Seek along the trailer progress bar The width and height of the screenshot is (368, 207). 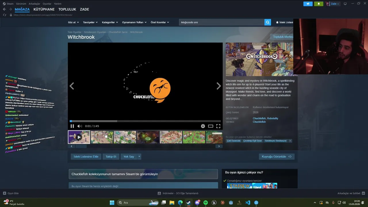(145, 121)
